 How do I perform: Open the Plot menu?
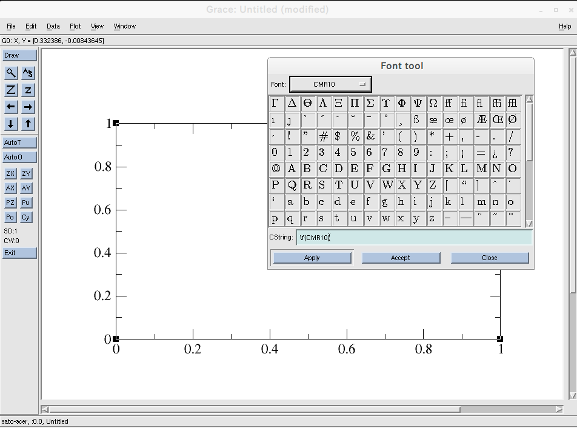coord(75,26)
